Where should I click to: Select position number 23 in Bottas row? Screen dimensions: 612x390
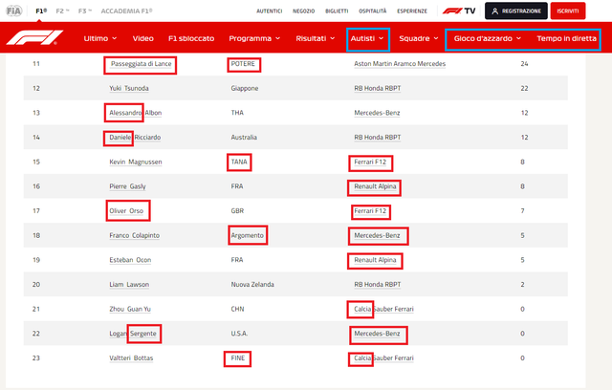[36, 358]
